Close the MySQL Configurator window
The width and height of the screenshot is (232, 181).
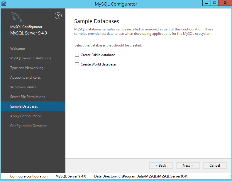225,3
